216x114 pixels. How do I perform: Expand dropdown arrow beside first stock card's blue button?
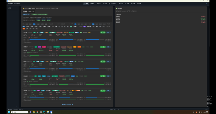click(x=110, y=32)
